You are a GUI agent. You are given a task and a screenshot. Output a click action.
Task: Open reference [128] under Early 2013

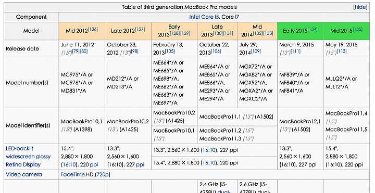tap(175, 33)
